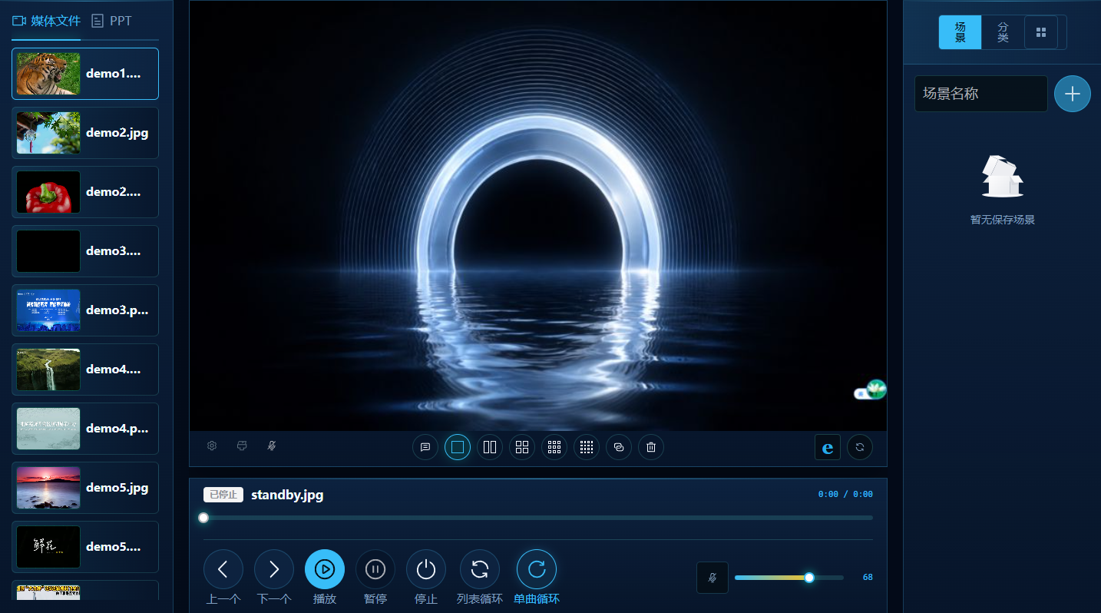The image size is (1101, 613).
Task: Select the 场景 tab
Action: pyautogui.click(x=960, y=32)
